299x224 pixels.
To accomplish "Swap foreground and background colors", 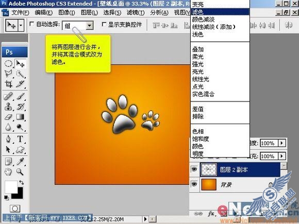I will pyautogui.click(x=21, y=182).
